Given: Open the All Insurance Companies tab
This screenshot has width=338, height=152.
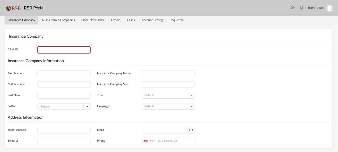Looking at the screenshot, I should 58,20.
